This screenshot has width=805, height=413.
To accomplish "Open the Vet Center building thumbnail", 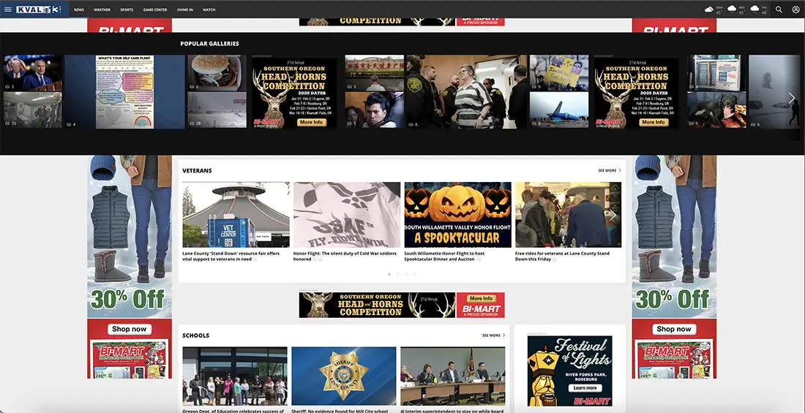I will (236, 214).
